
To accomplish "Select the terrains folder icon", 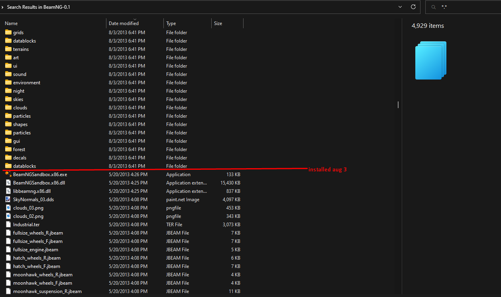I will point(8,49).
